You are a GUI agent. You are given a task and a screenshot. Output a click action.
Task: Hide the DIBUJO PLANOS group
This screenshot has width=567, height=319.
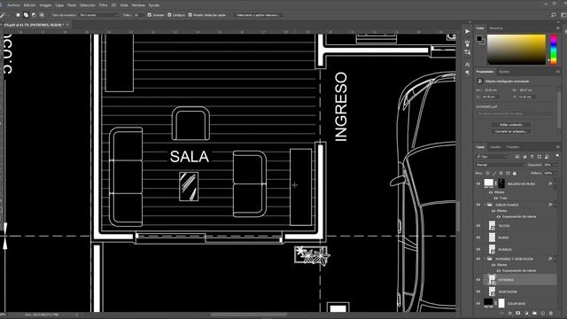click(478, 205)
